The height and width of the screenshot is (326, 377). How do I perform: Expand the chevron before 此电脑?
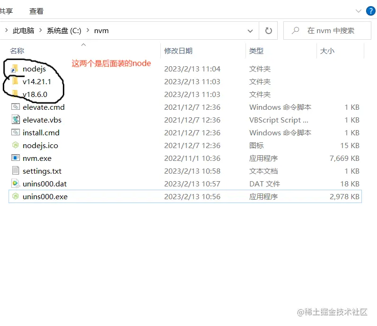pos(7,30)
